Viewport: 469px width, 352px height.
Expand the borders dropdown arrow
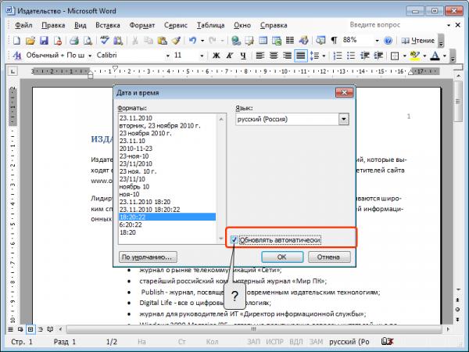point(404,56)
